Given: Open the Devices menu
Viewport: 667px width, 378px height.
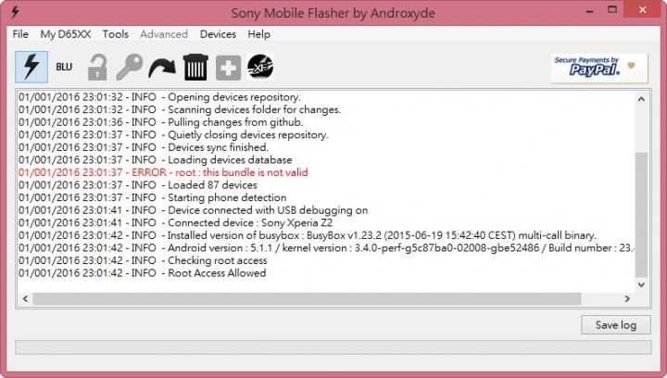Looking at the screenshot, I should 218,34.
